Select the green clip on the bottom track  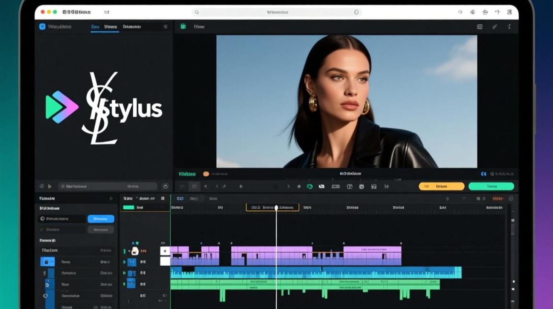(305, 284)
